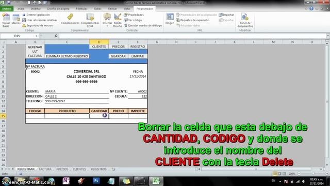Click the EN language indicator

(x=273, y=181)
